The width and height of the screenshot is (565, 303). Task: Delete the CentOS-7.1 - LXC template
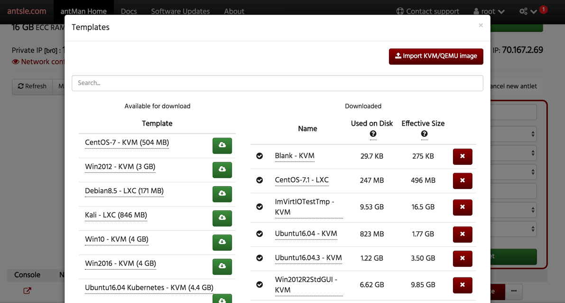point(463,181)
